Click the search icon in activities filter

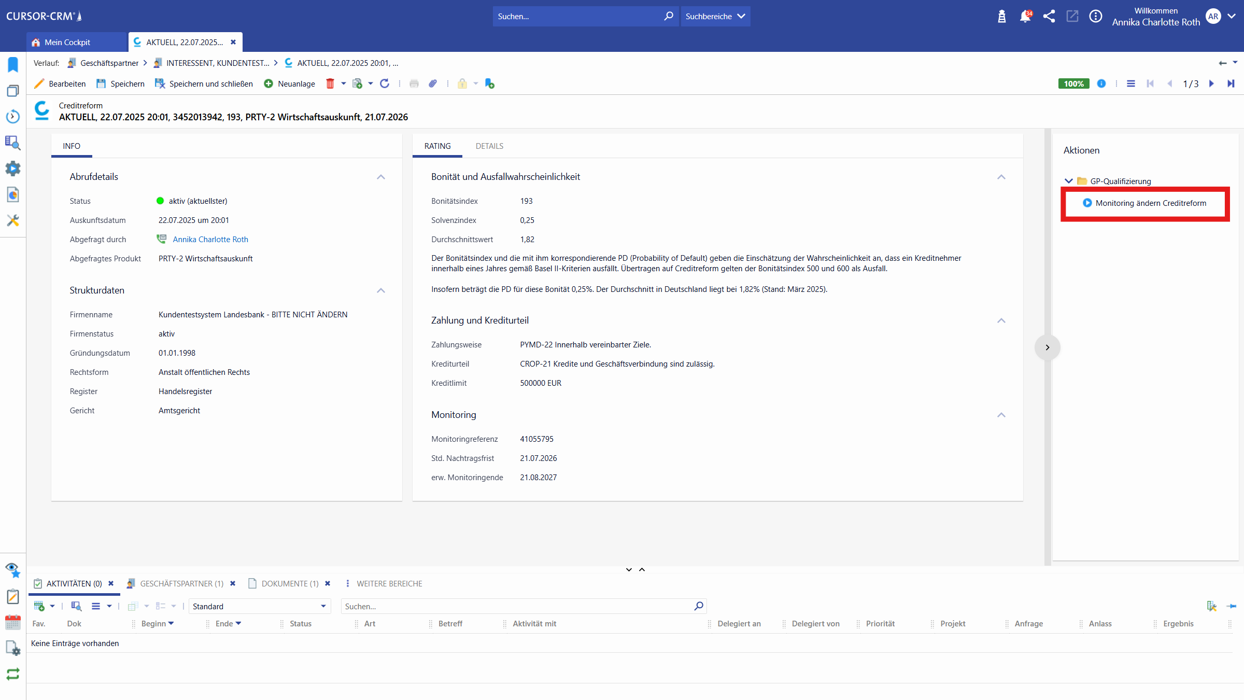699,606
